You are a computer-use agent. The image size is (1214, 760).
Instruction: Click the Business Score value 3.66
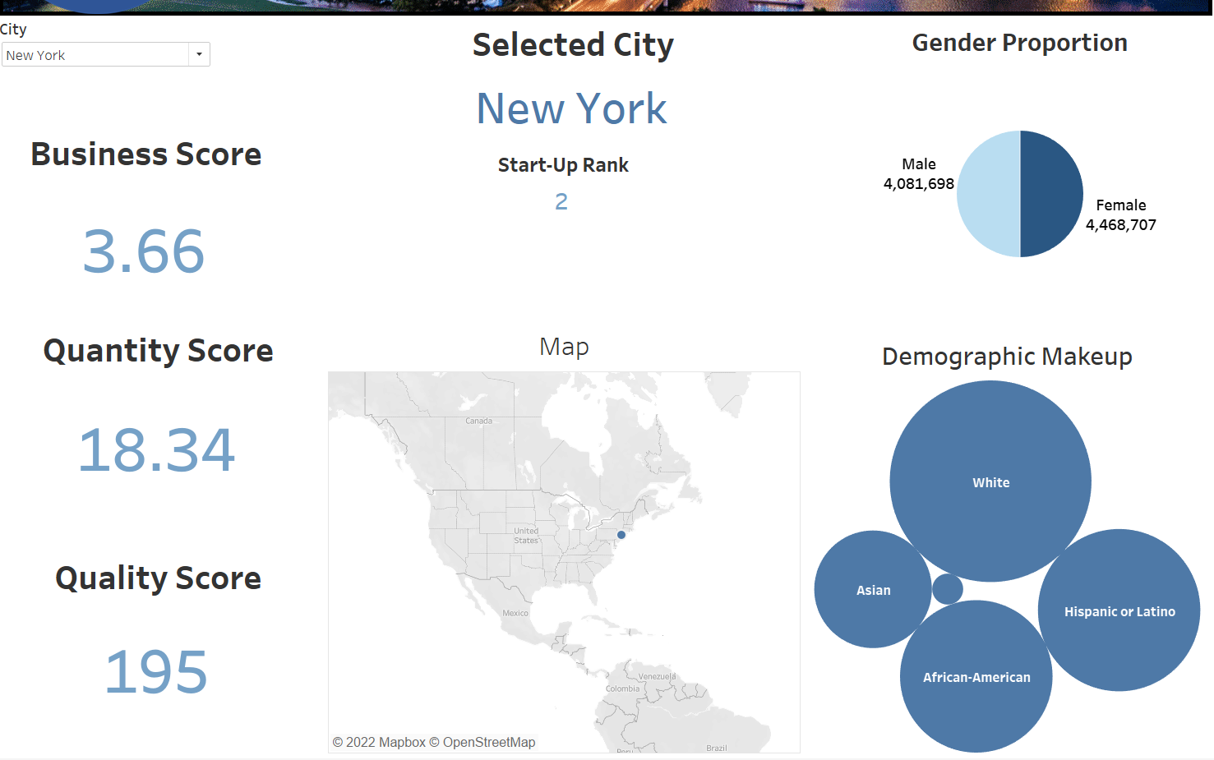[144, 251]
